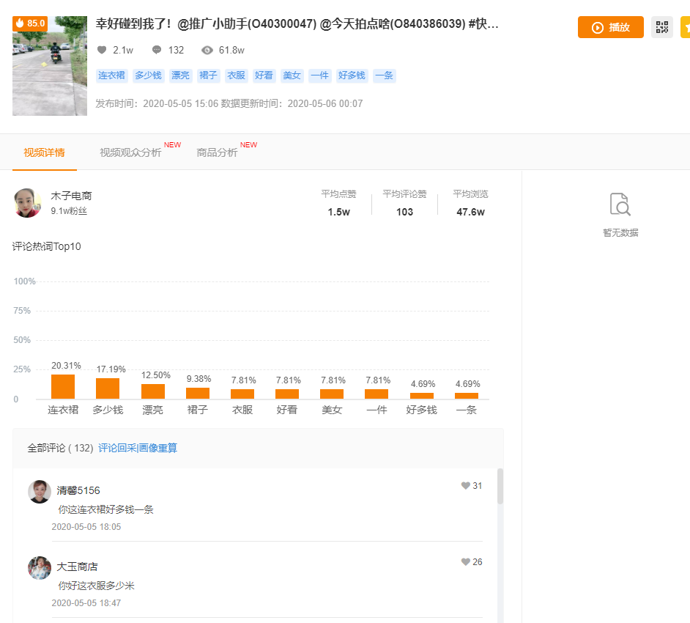Click the 裙子 9.38% bar
690x623 pixels.
click(x=198, y=393)
